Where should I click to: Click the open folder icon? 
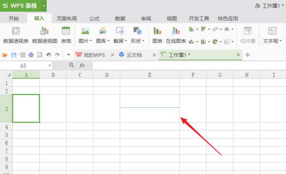(5, 55)
